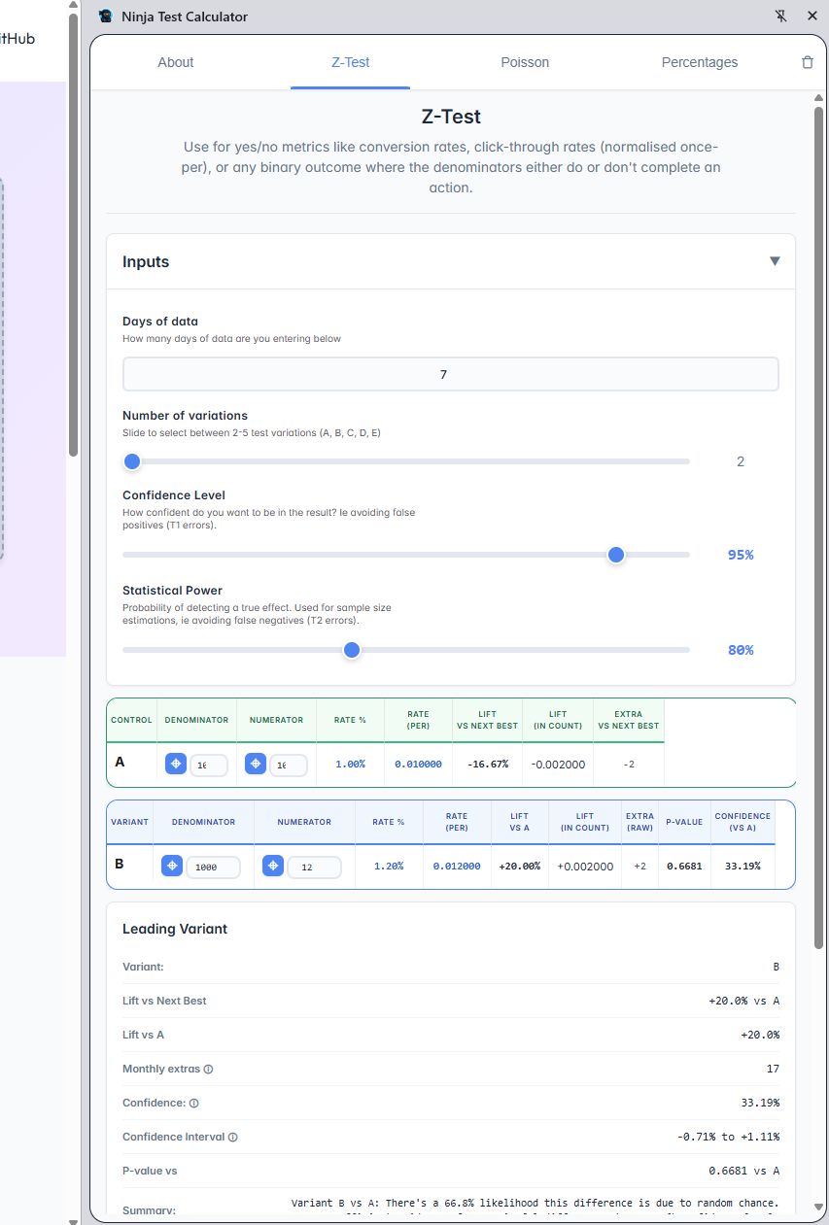The width and height of the screenshot is (829, 1225).
Task: Go to the Percentages tab
Action: pos(700,62)
